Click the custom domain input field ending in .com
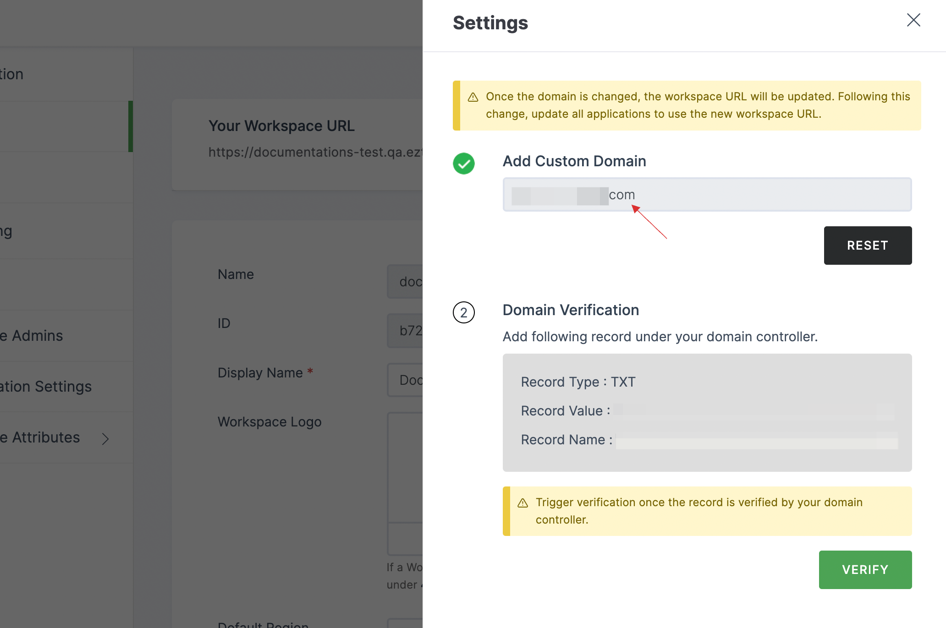The height and width of the screenshot is (628, 946). pos(707,195)
